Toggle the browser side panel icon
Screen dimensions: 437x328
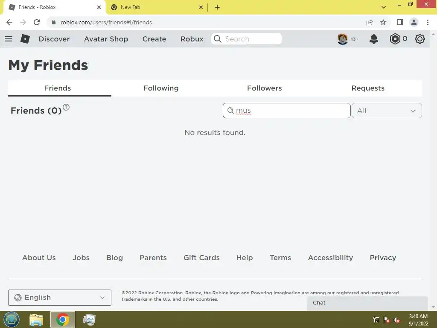tap(400, 22)
